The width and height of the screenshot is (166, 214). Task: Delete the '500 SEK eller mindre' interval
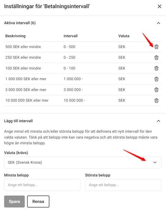click(156, 47)
